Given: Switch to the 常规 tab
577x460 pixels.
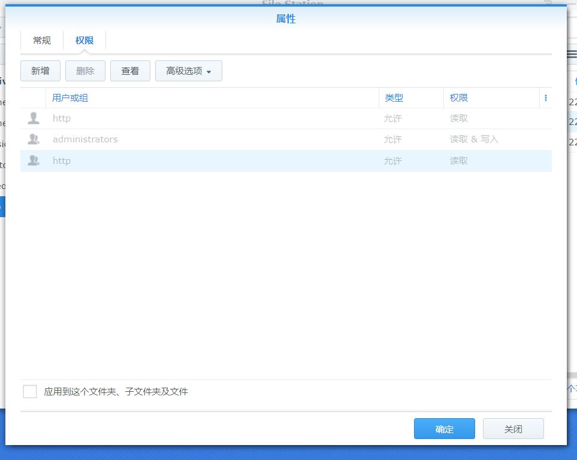Looking at the screenshot, I should (x=41, y=40).
